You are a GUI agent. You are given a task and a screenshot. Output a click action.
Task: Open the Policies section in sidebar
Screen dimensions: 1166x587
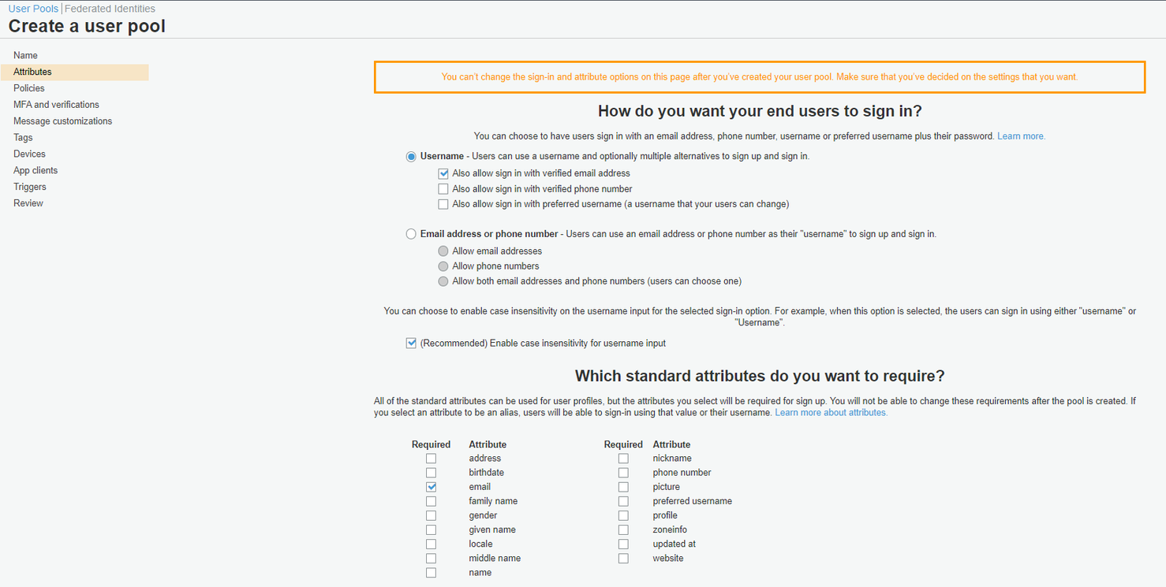(x=28, y=87)
